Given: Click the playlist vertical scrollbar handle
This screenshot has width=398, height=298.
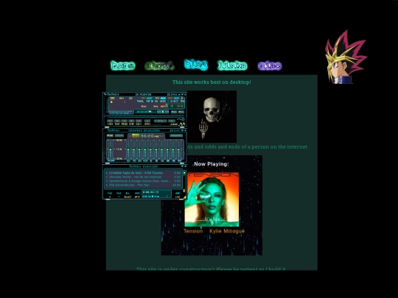Looking at the screenshot, I should coord(184,173).
